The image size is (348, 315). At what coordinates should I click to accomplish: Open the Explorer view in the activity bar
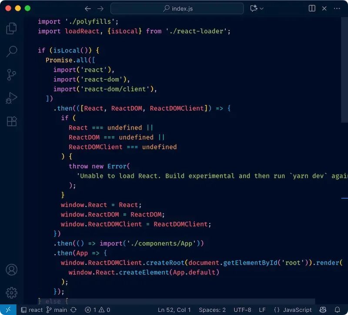pyautogui.click(x=12, y=28)
